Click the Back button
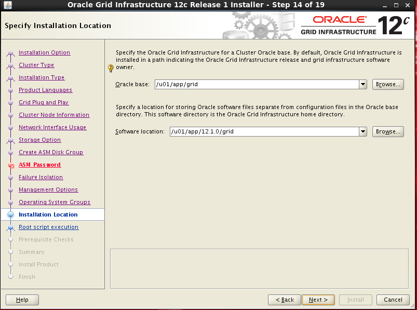The image size is (417, 310). pyautogui.click(x=284, y=300)
